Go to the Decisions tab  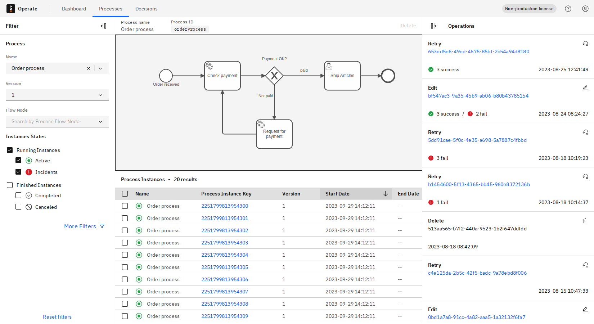146,9
